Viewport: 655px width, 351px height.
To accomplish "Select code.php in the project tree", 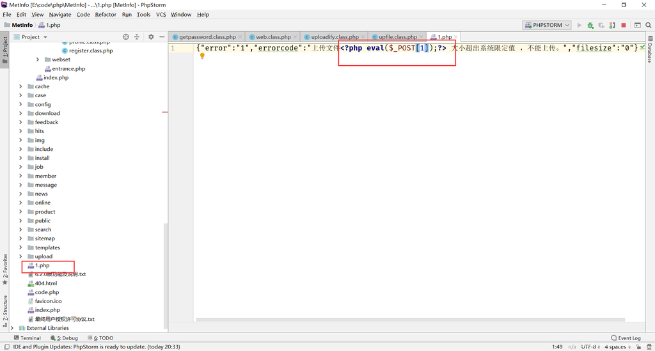I will [47, 292].
